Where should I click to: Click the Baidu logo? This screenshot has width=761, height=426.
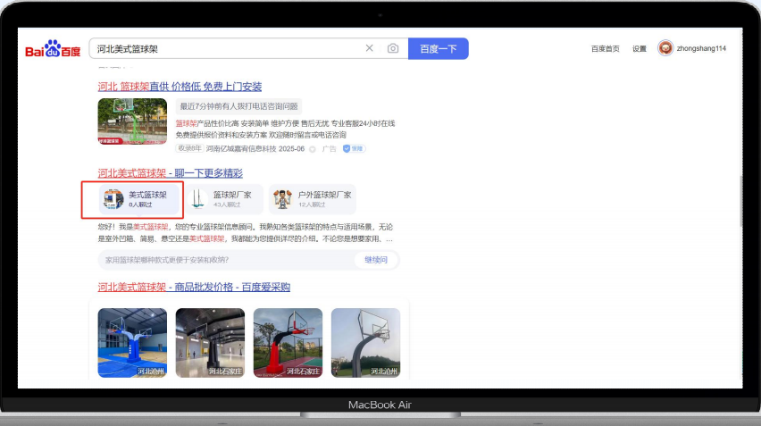(54, 49)
